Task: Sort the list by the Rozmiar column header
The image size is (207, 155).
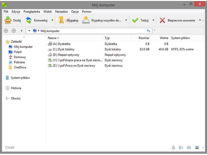Action: pos(144,38)
